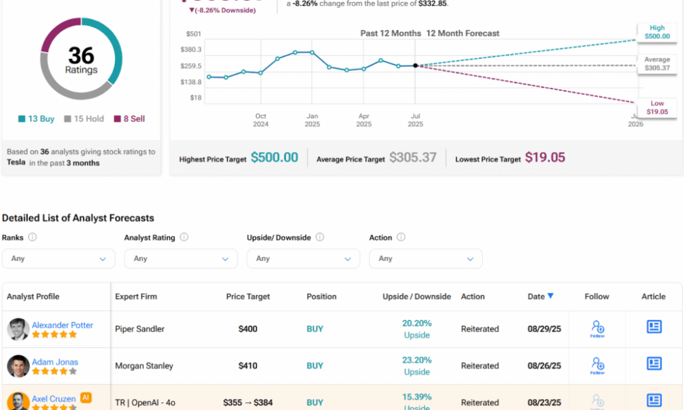Click the High $500.00 forecast label
Viewport: 684px width, 410px height.
click(657, 32)
